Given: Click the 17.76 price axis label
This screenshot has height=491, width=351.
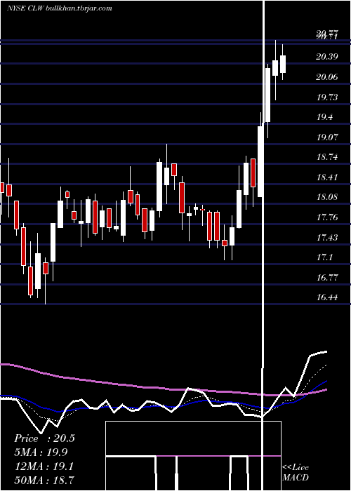Looking at the screenshot, I should click(327, 217).
